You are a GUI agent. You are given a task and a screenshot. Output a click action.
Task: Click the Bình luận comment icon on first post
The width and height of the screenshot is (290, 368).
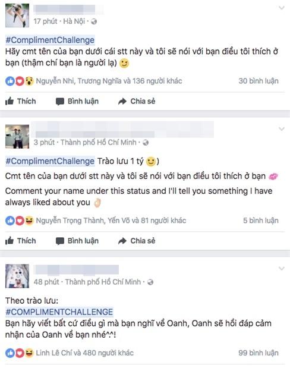[x=60, y=102]
